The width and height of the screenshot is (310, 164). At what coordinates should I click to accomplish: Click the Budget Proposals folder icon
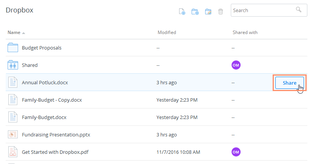click(x=13, y=48)
